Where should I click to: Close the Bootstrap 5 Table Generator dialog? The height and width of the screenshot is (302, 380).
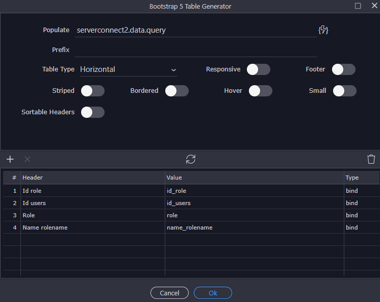tap(374, 6)
